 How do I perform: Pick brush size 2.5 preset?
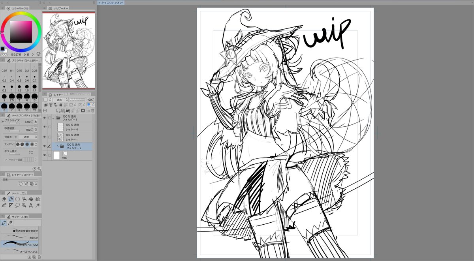(x=11, y=98)
